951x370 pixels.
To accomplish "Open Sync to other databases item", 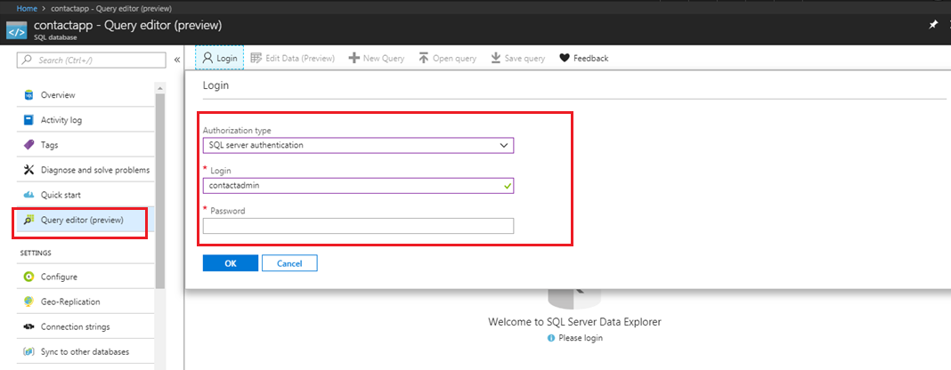I will (85, 351).
